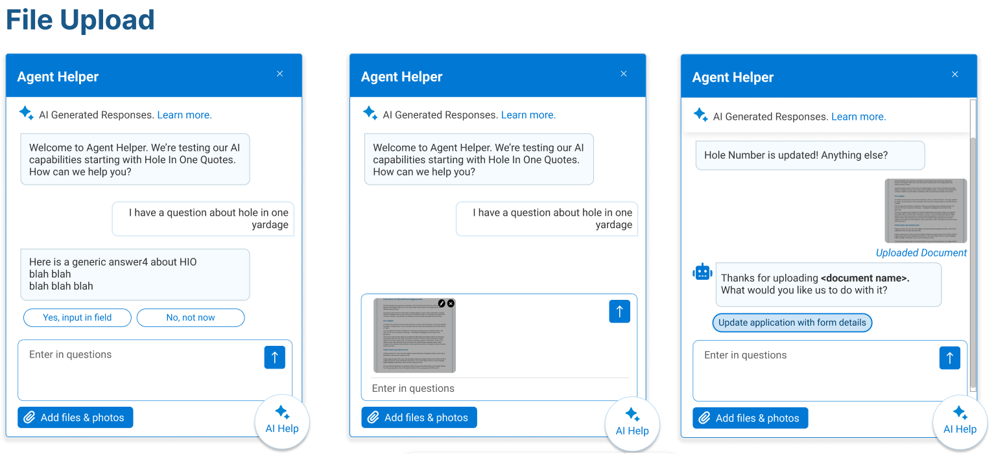Click the 'Hole Number is updated! Anything else?' message
The width and height of the screenshot is (994, 454).
(810, 155)
